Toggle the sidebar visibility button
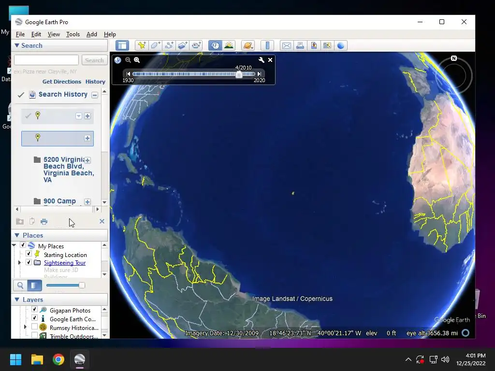 [x=122, y=45]
